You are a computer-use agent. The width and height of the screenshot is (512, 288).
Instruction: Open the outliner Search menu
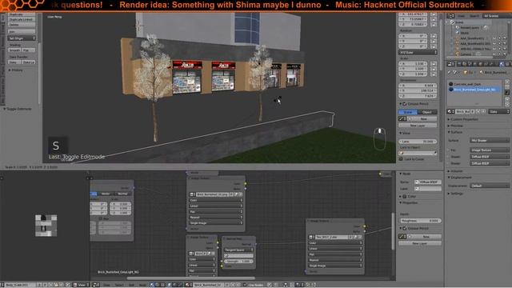474,16
